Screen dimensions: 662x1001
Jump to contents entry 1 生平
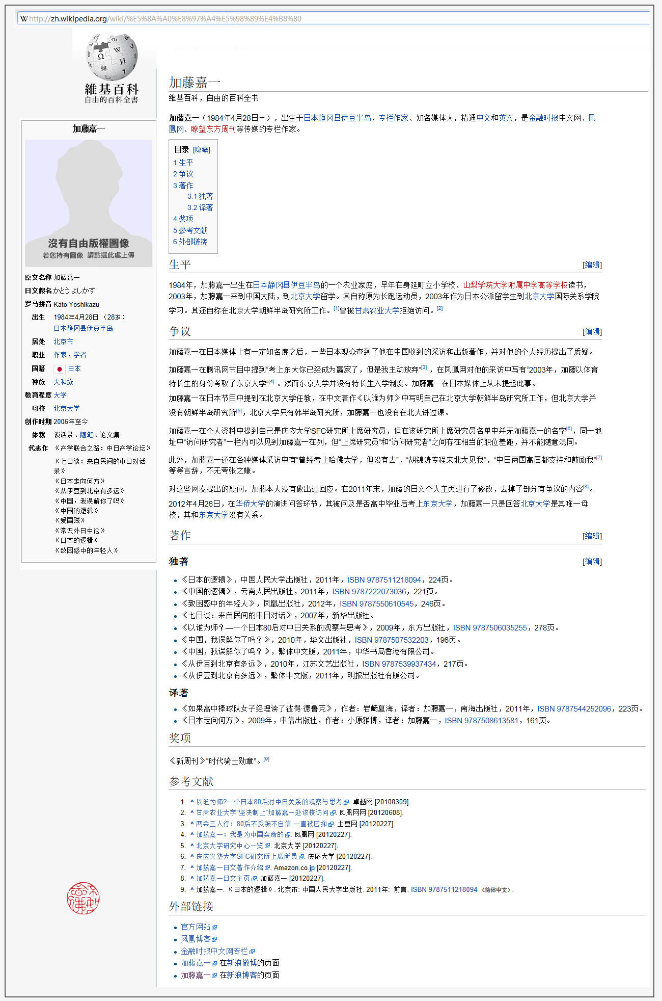coord(183,163)
